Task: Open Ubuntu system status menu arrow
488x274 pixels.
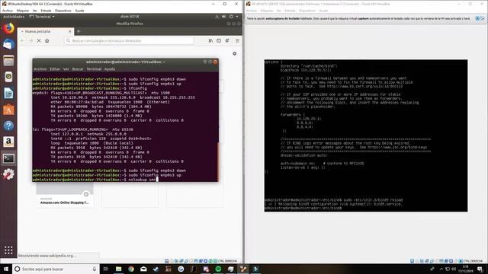Action: (237, 17)
